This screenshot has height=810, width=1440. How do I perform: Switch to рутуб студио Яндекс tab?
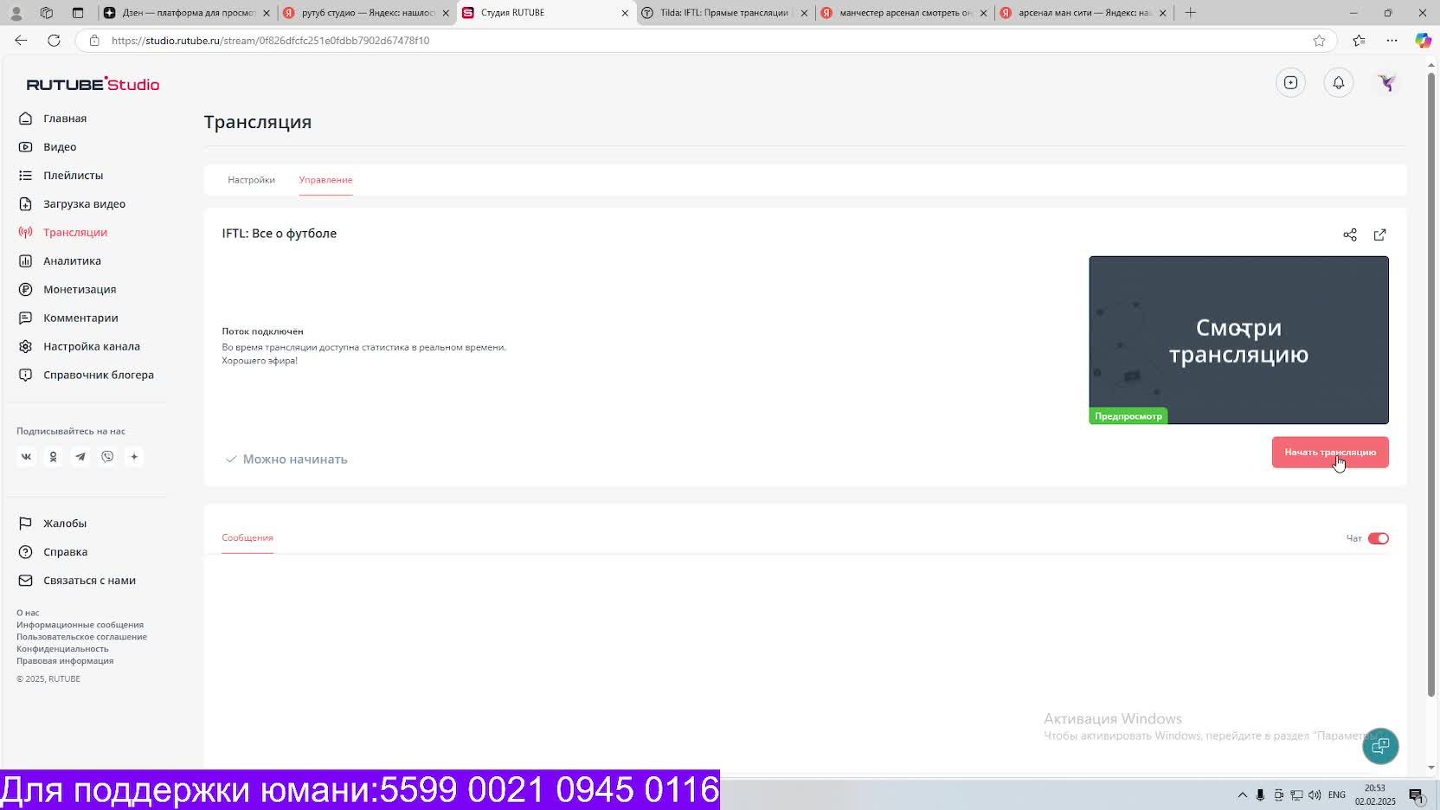click(x=367, y=13)
